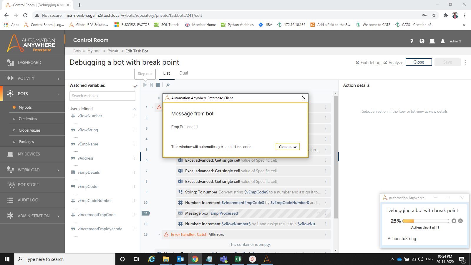Open Global values in the sidebar
The image size is (471, 265).
tap(29, 130)
